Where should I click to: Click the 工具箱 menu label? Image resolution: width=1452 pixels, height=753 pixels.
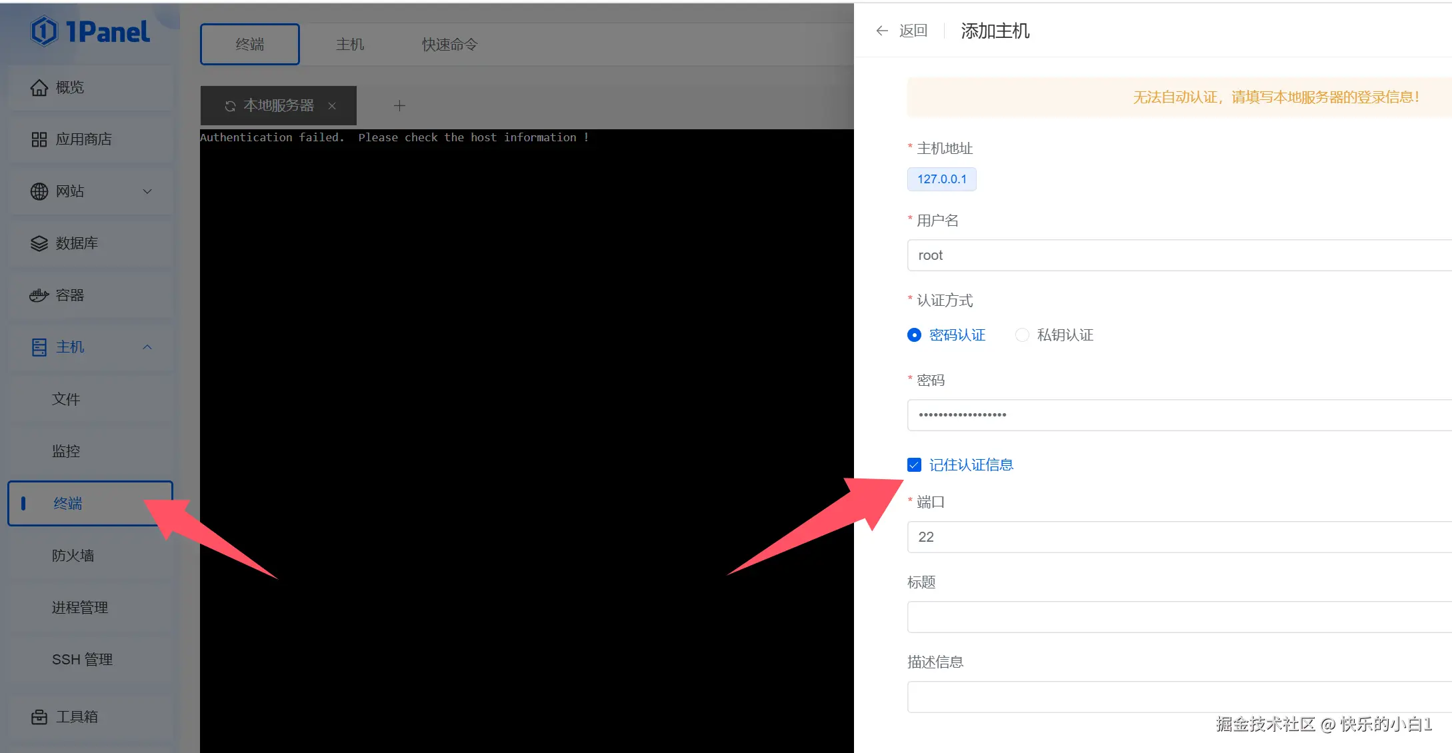(77, 717)
